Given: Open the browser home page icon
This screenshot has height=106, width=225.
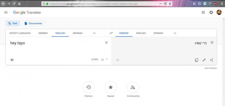Looking at the screenshot, I should click(19, 4).
